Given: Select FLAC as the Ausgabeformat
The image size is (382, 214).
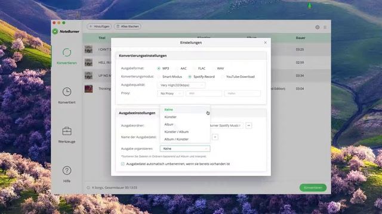Looking at the screenshot, I should [x=195, y=68].
